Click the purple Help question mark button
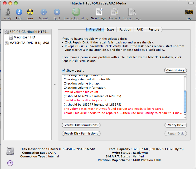 click(x=10, y=163)
